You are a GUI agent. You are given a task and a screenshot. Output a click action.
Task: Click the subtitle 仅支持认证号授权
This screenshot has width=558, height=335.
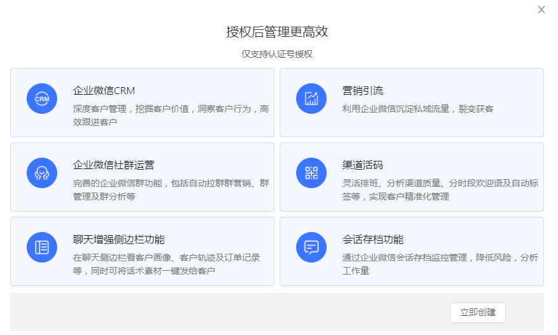(x=277, y=54)
